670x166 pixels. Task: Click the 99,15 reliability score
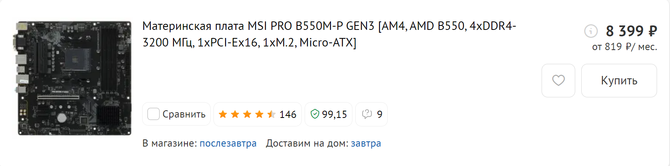coord(335,115)
